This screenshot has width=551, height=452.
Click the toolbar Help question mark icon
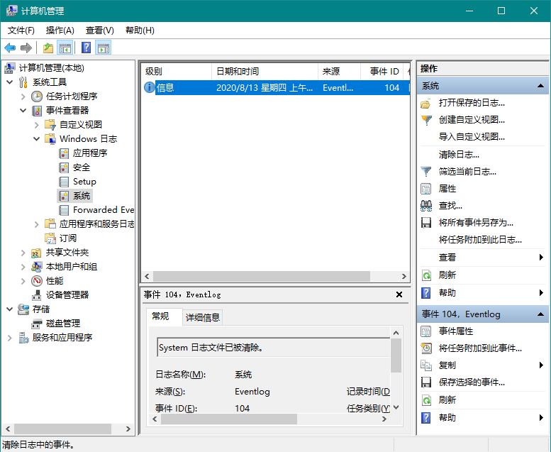pos(86,48)
